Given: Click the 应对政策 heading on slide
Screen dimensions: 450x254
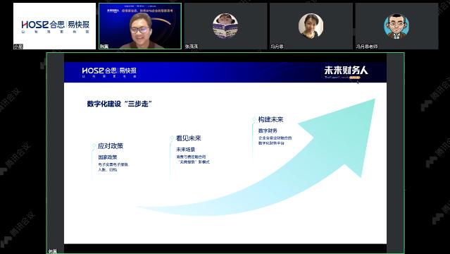Looking at the screenshot, I should tap(111, 146).
